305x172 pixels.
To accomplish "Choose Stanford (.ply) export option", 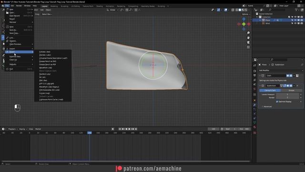I will tap(53, 74).
